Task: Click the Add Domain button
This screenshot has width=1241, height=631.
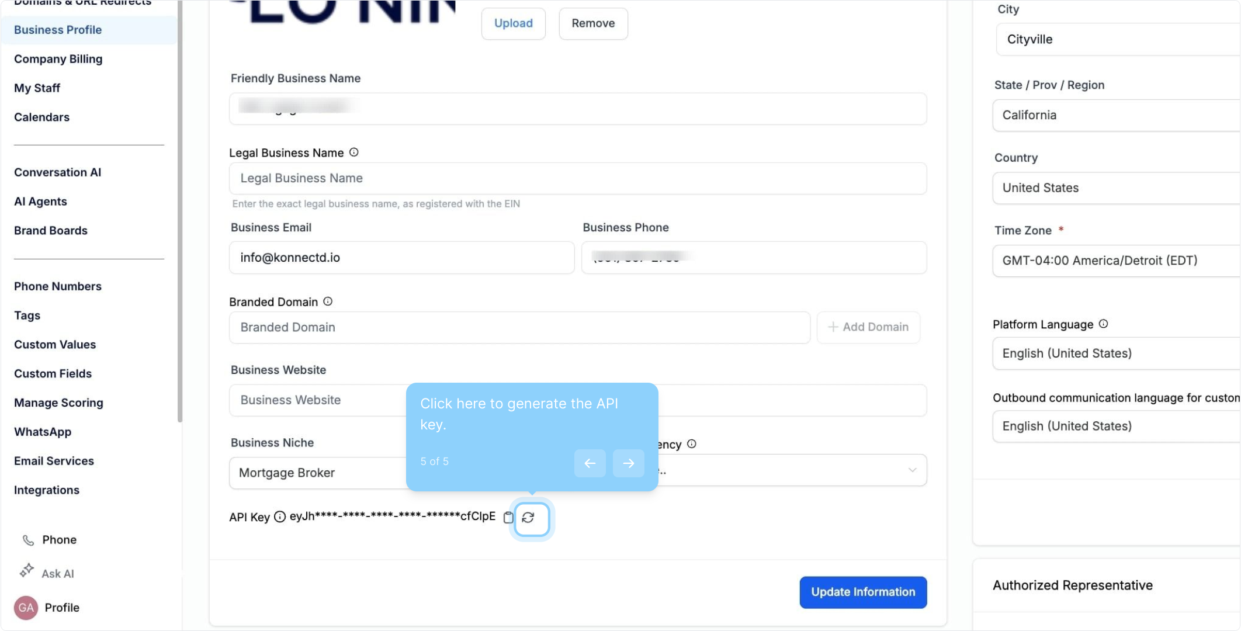Action: tap(868, 327)
